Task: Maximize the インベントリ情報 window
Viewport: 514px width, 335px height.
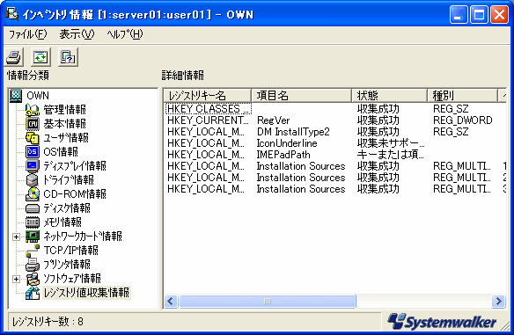Action: click(x=479, y=15)
